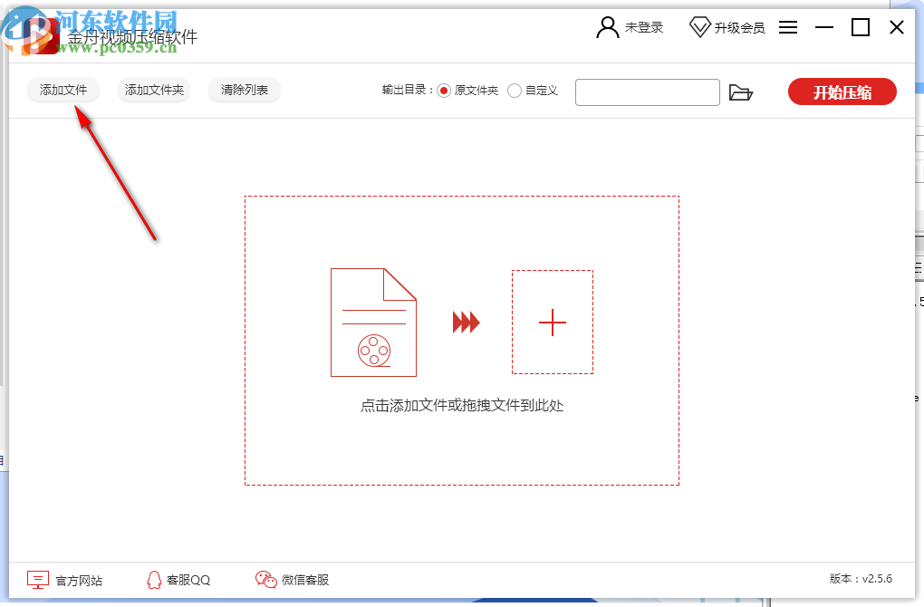Screen dimensions: 924x607
Task: Click the 官方网站 website icon at bottom
Action: tap(36, 579)
